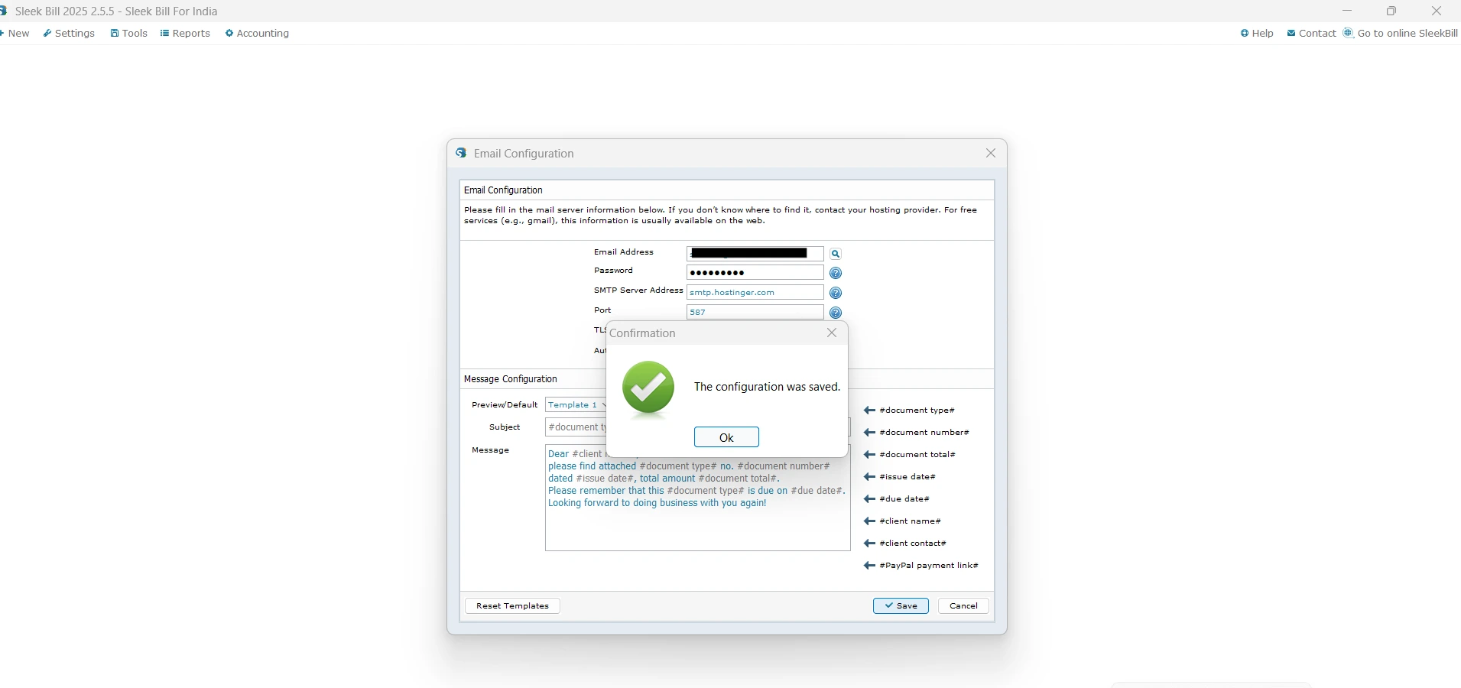Click the Cancel button
1461x688 pixels.
[x=963, y=606]
